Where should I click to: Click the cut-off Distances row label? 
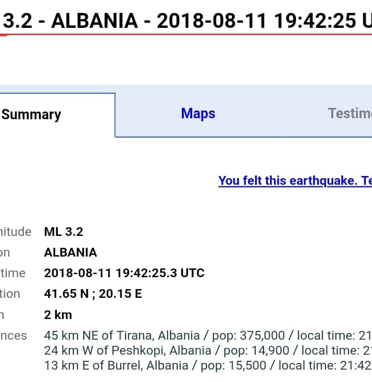[13, 336]
